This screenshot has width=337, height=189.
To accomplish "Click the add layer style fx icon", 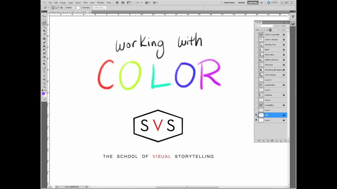I will 264,141.
